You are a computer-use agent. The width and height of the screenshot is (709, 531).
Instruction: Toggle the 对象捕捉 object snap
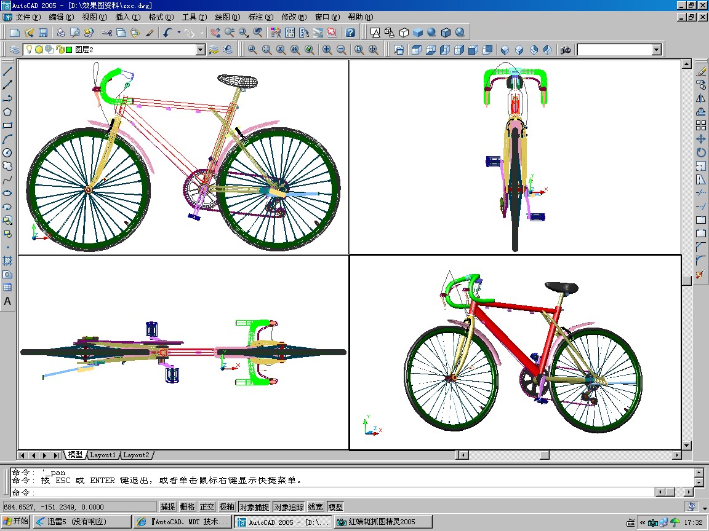pos(255,507)
